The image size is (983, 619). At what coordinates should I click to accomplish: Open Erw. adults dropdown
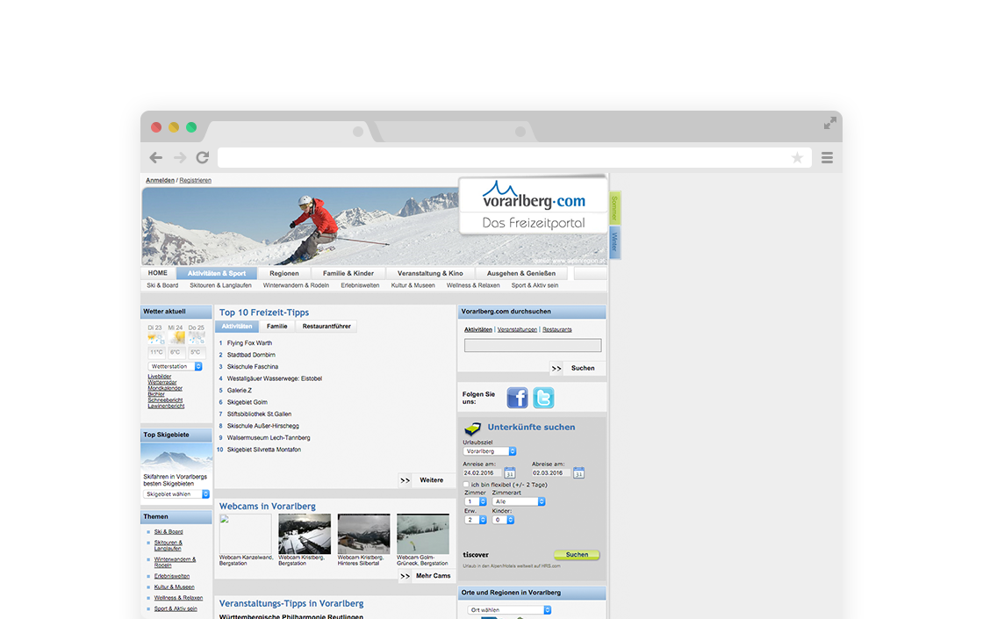click(x=475, y=520)
